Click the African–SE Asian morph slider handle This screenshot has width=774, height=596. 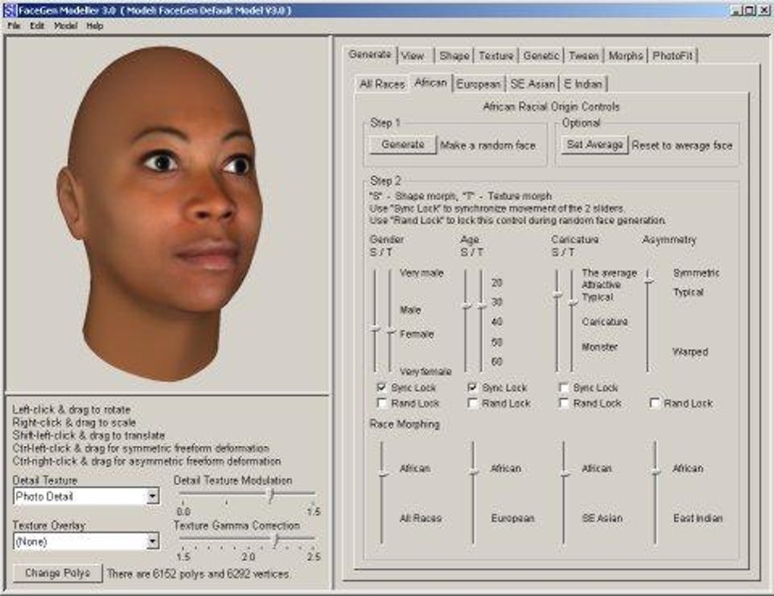(x=565, y=474)
